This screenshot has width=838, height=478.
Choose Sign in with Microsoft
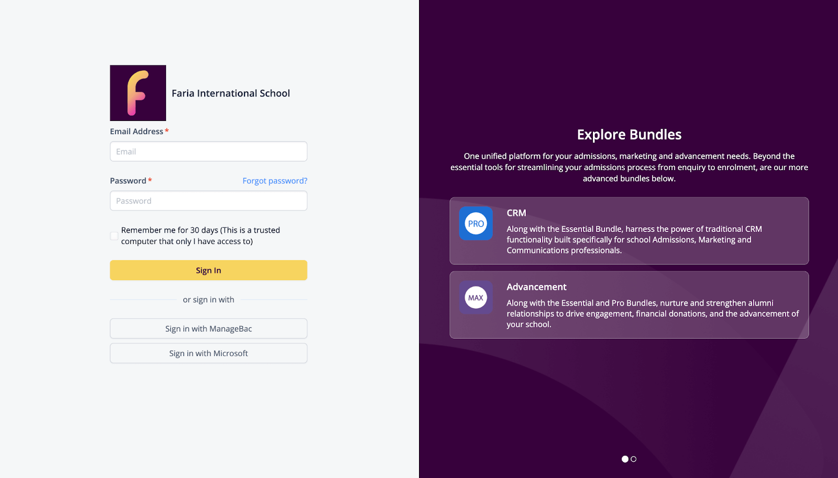coord(208,353)
